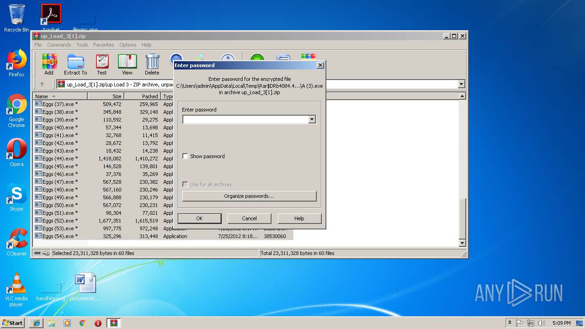
Task: Click the taskbar clock showing 5:09 PM
Action: pyautogui.click(x=561, y=323)
